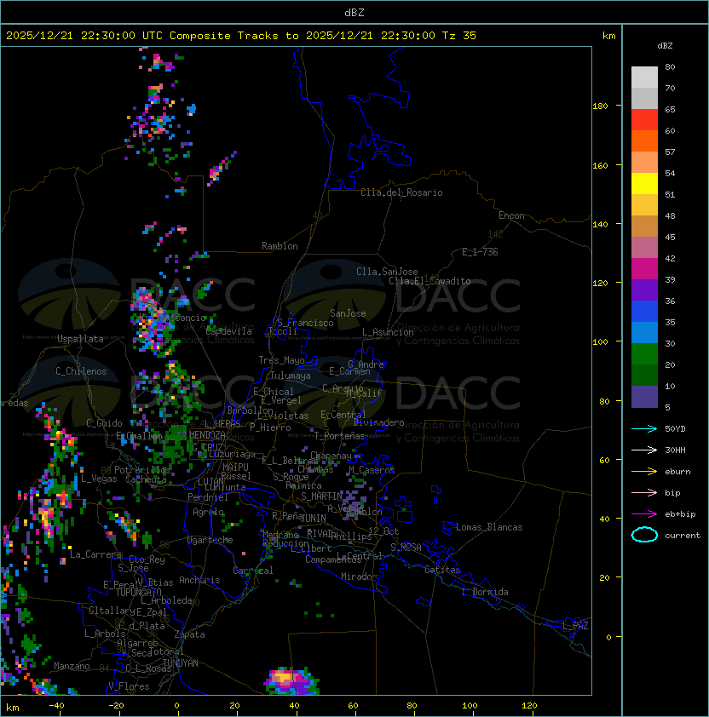The height and width of the screenshot is (717, 709).
Task: Click the Lomas_Blancas label
Action: (x=489, y=527)
